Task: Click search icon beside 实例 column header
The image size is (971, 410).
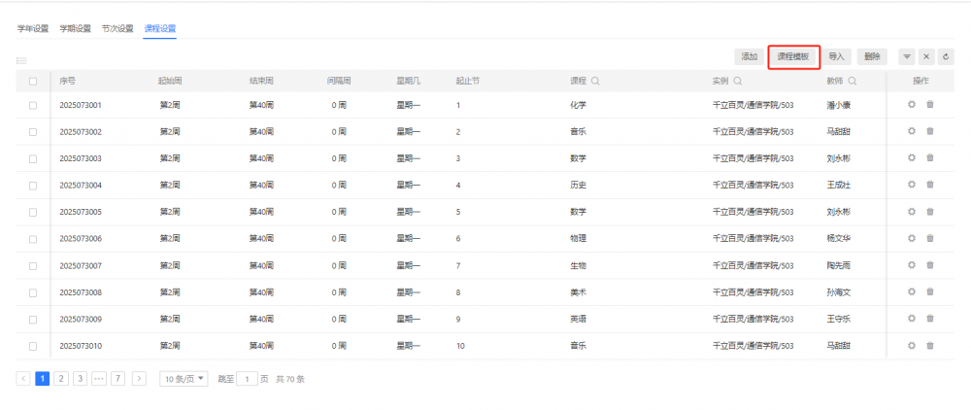Action: tap(738, 82)
